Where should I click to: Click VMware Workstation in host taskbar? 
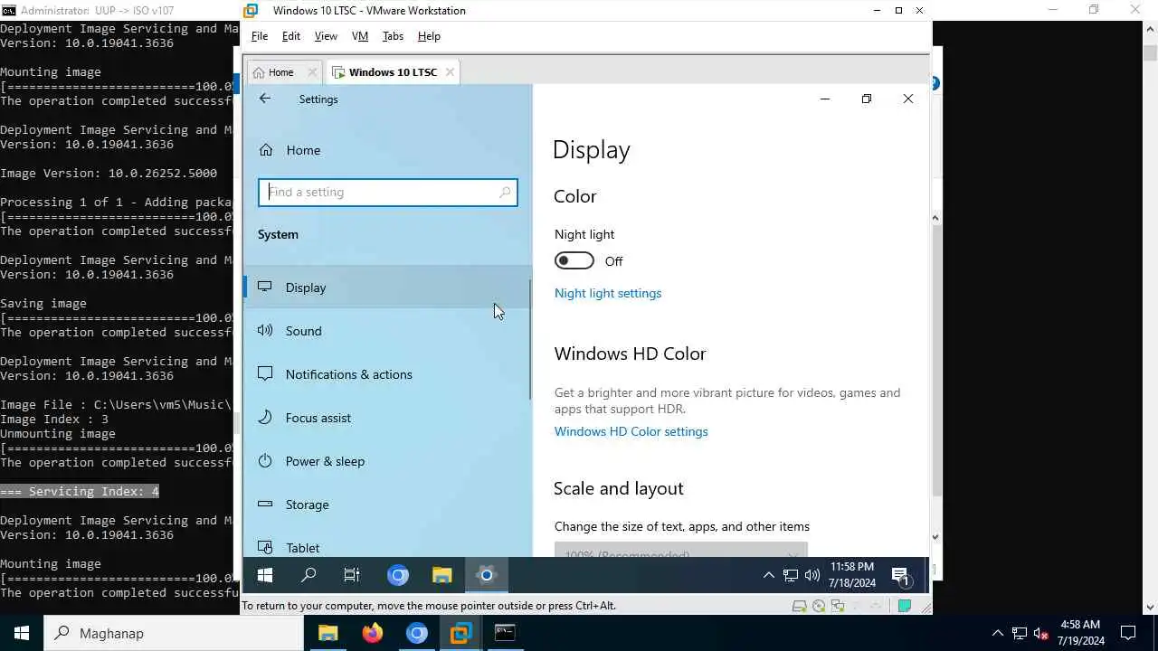coord(460,633)
